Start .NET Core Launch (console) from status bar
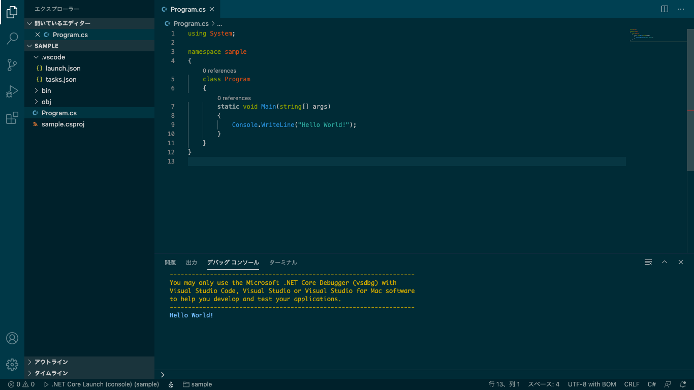The height and width of the screenshot is (390, 694). coord(102,384)
